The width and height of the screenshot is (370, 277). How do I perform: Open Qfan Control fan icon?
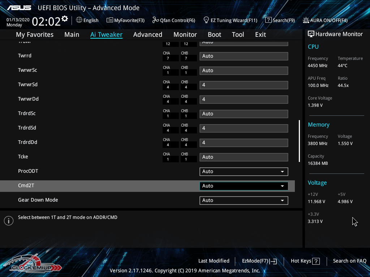click(156, 20)
